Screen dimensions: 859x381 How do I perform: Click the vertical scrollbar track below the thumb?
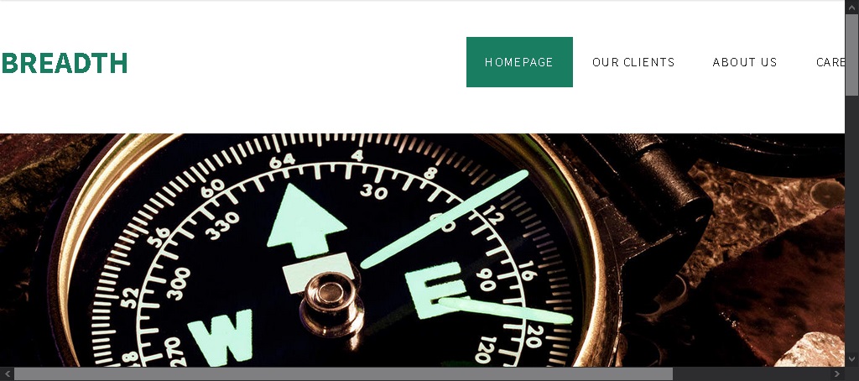tap(852, 224)
